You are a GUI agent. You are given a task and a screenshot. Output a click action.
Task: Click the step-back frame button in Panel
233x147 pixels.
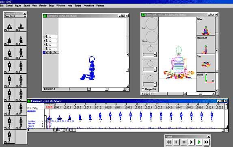point(177,142)
